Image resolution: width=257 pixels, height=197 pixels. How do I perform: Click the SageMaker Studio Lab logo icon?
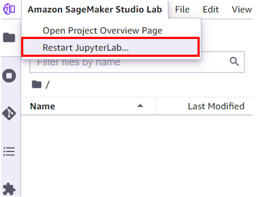click(x=9, y=9)
